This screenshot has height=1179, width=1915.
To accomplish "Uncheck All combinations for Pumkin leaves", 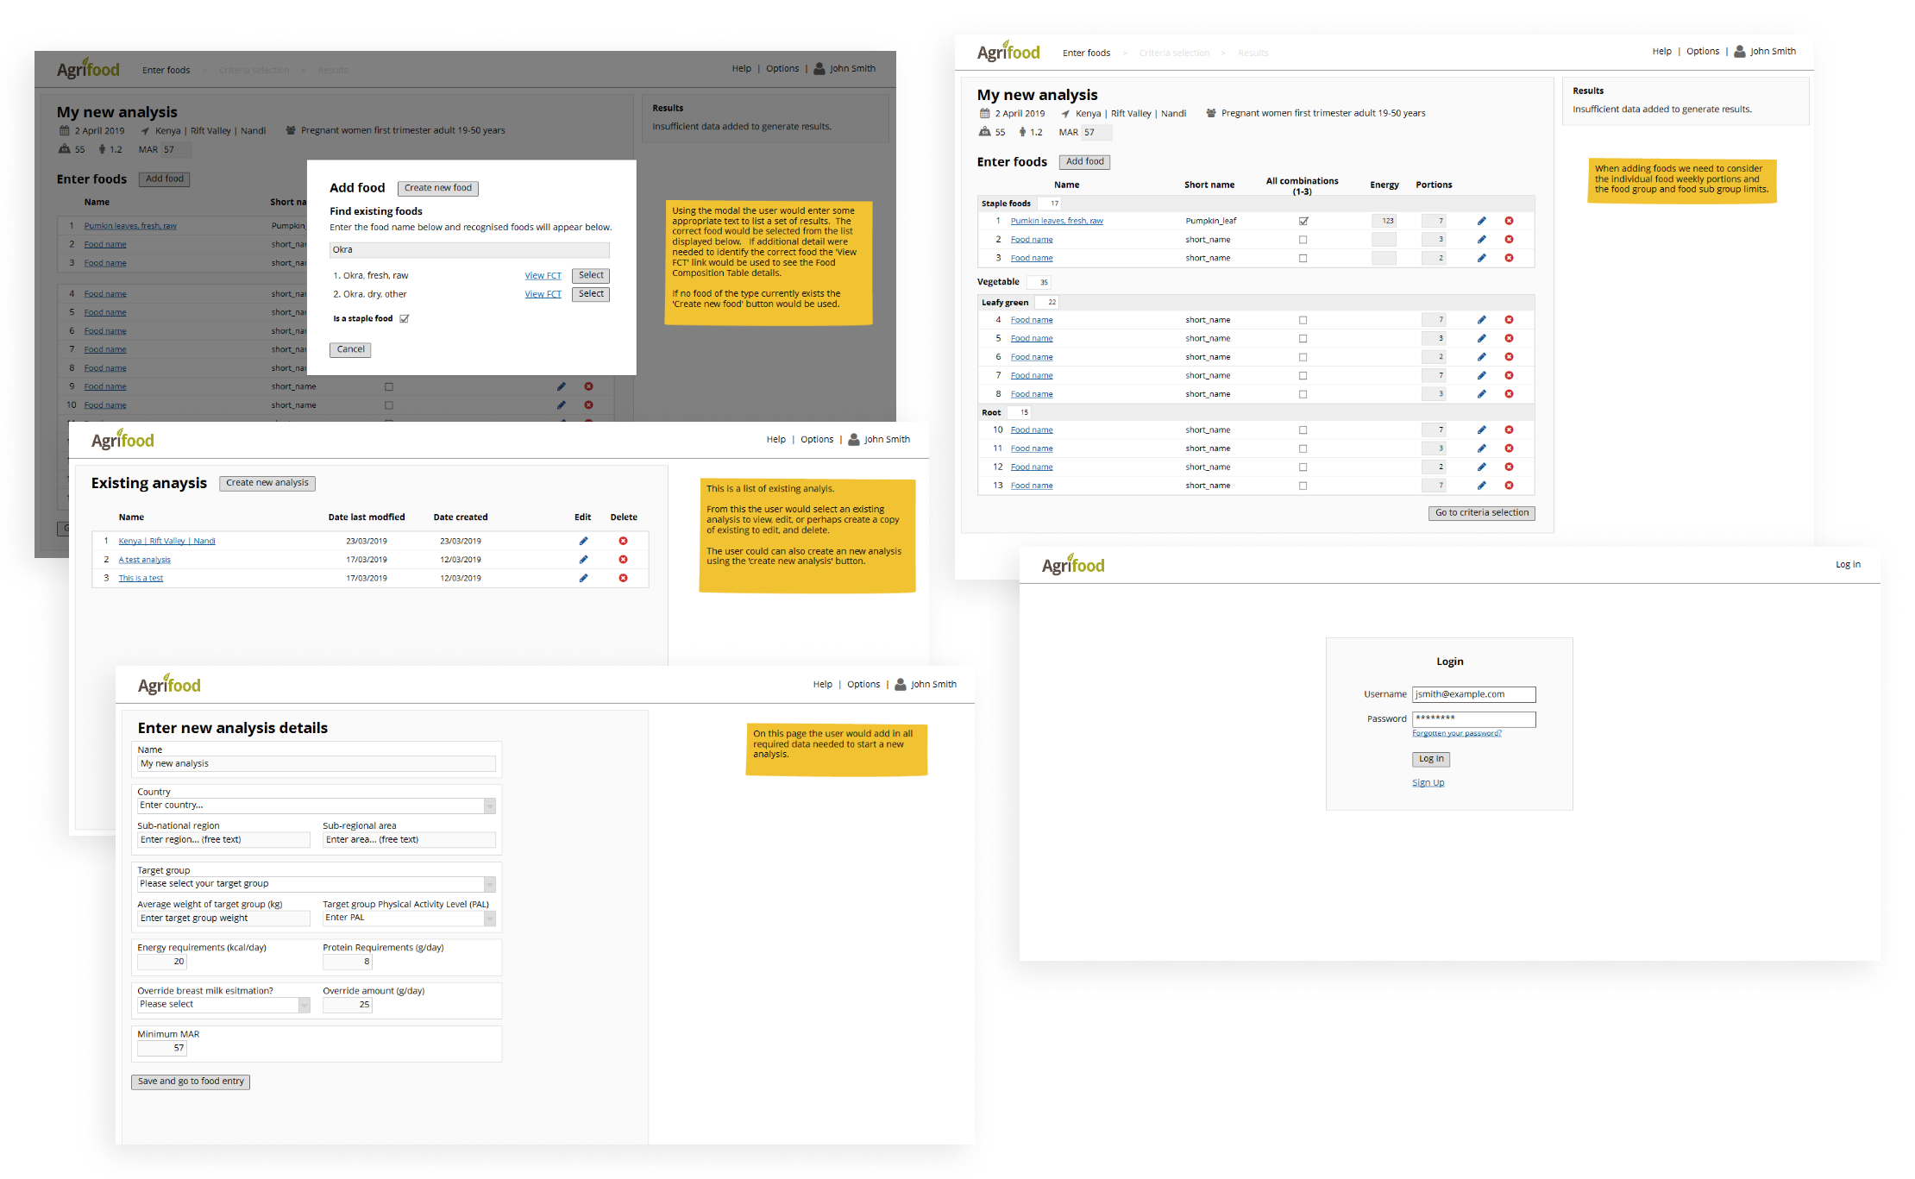I will tap(1303, 221).
